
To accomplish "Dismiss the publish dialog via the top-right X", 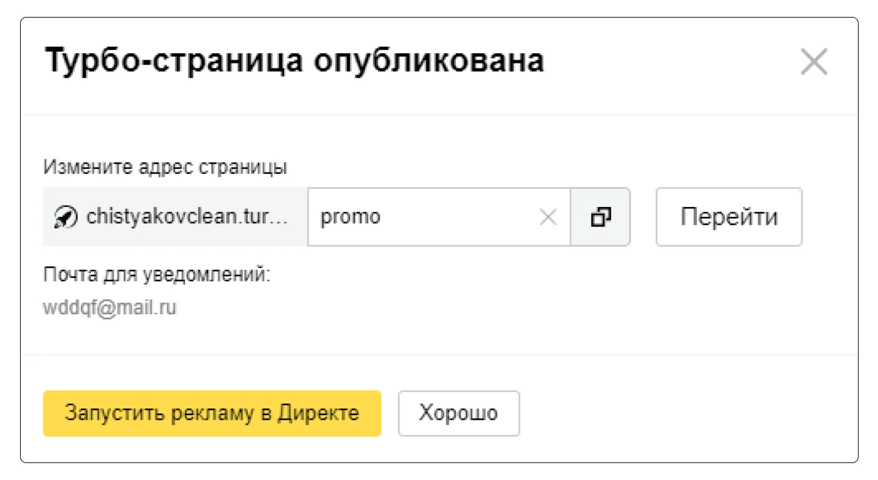I will tap(814, 62).
